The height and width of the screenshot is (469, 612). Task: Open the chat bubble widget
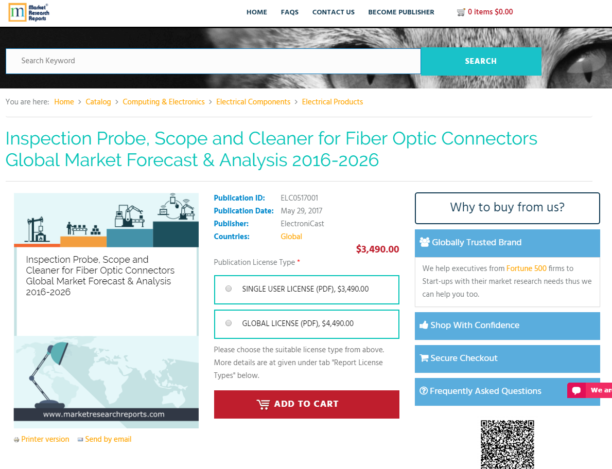[576, 390]
